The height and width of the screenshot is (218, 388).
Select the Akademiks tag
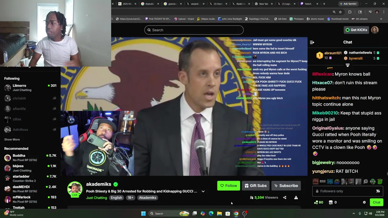(148, 198)
